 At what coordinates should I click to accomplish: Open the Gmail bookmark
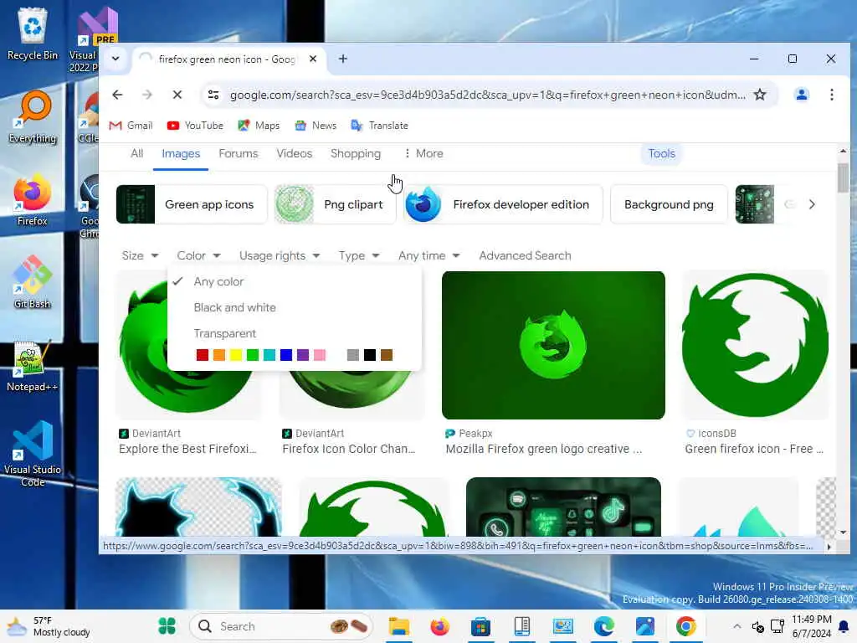(x=131, y=126)
